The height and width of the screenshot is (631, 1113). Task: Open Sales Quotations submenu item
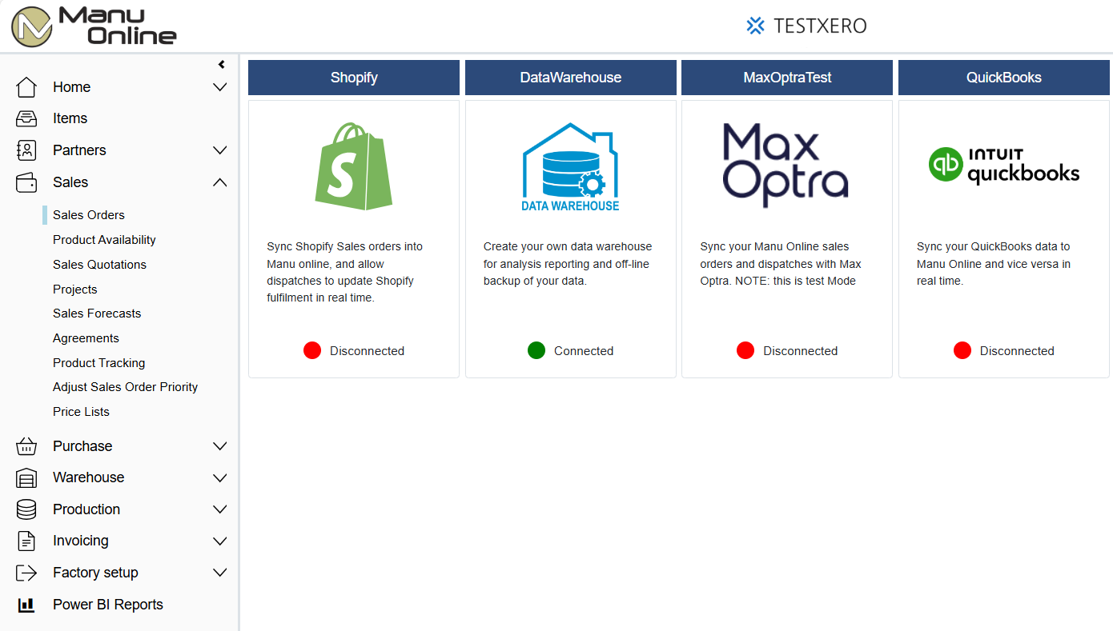[99, 265]
